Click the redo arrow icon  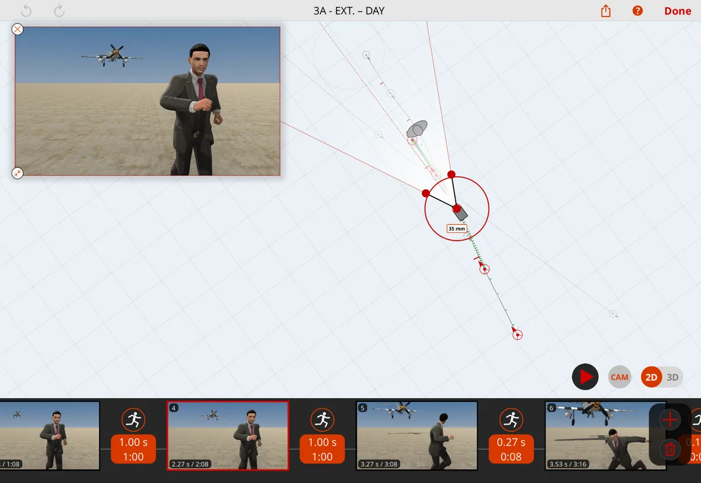pos(59,11)
